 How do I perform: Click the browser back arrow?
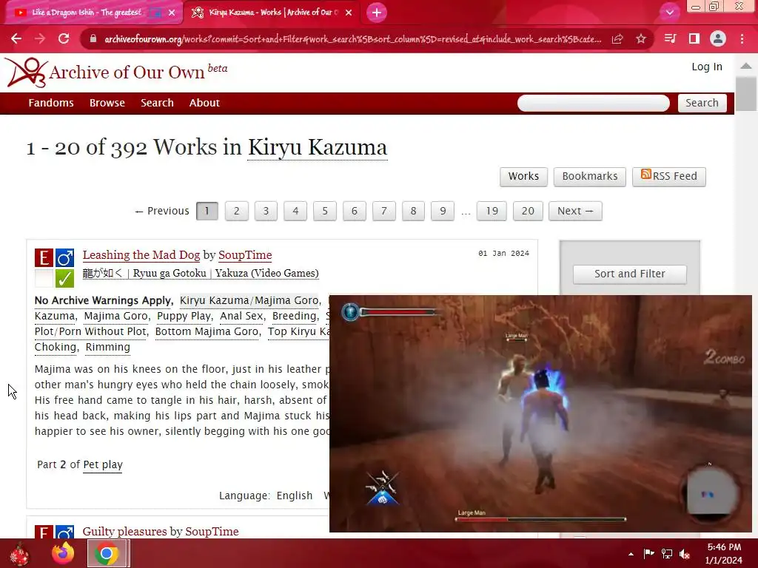(16, 38)
